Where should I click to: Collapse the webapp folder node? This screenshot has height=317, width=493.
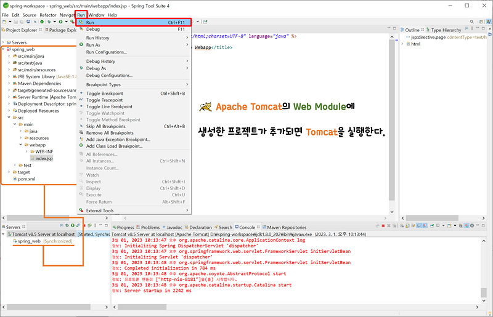click(21, 145)
